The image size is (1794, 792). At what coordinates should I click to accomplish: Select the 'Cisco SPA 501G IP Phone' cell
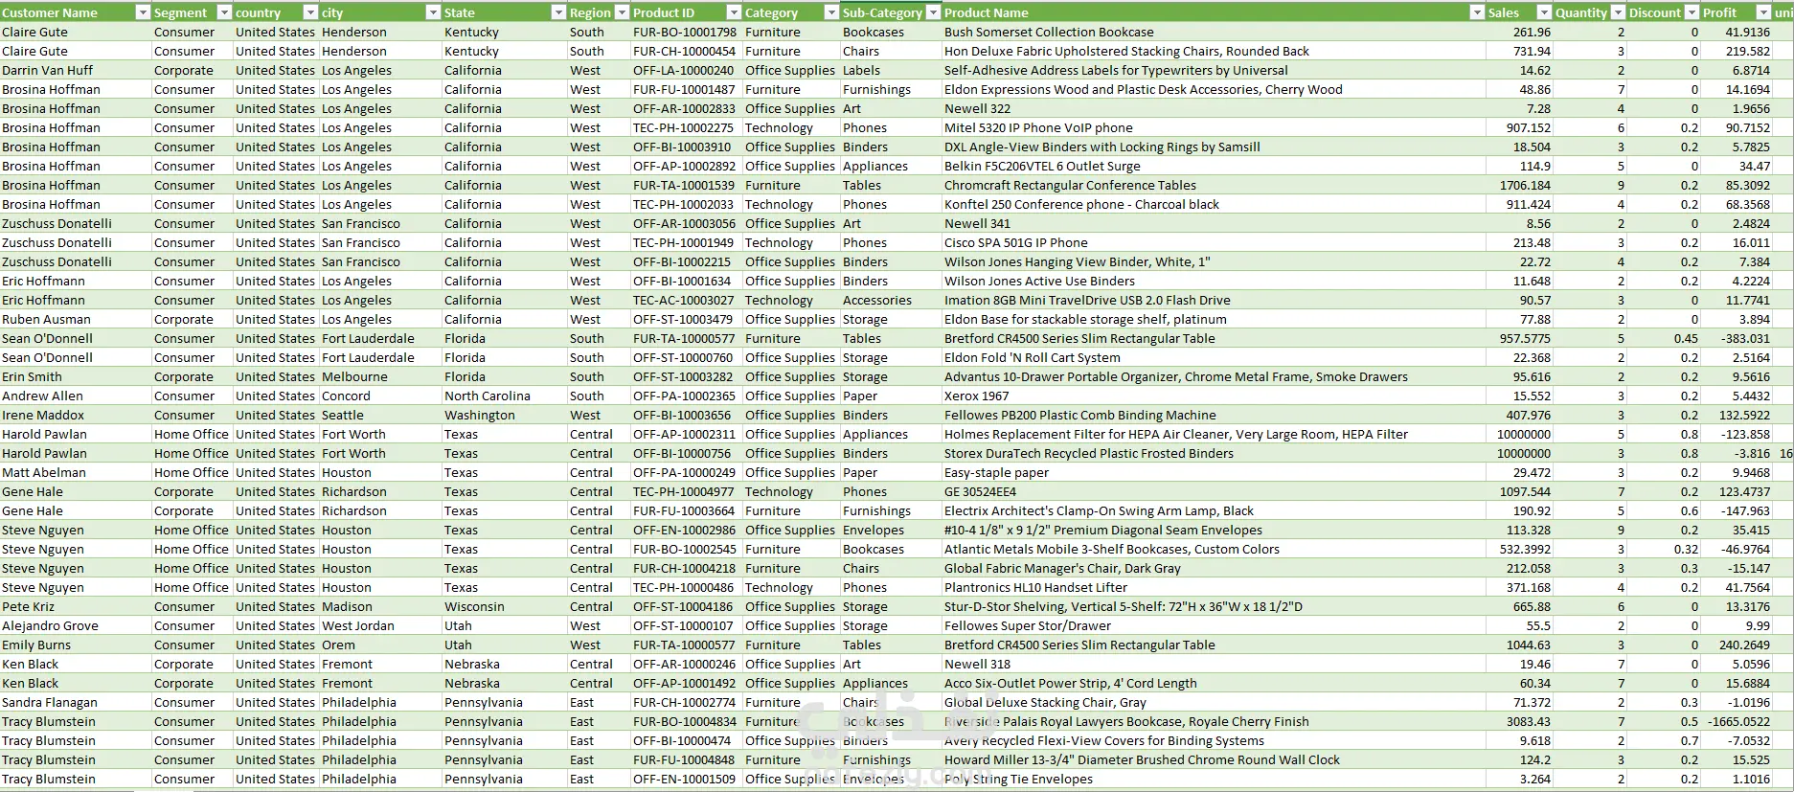click(x=1214, y=242)
